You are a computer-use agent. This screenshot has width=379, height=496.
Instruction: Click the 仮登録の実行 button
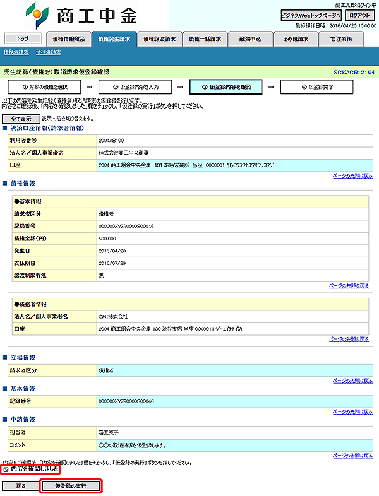click(71, 486)
